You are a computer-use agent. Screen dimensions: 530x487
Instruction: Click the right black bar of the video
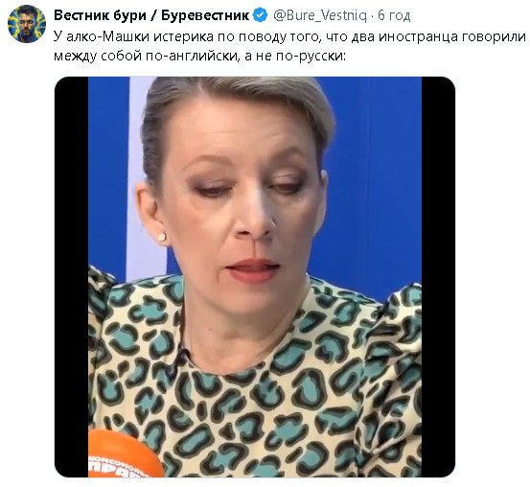point(438,277)
